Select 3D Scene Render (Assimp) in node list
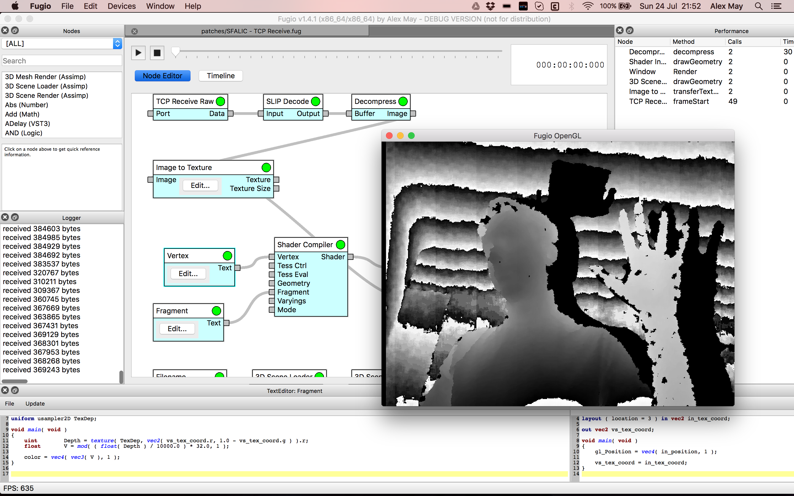The width and height of the screenshot is (794, 496). 47,95
